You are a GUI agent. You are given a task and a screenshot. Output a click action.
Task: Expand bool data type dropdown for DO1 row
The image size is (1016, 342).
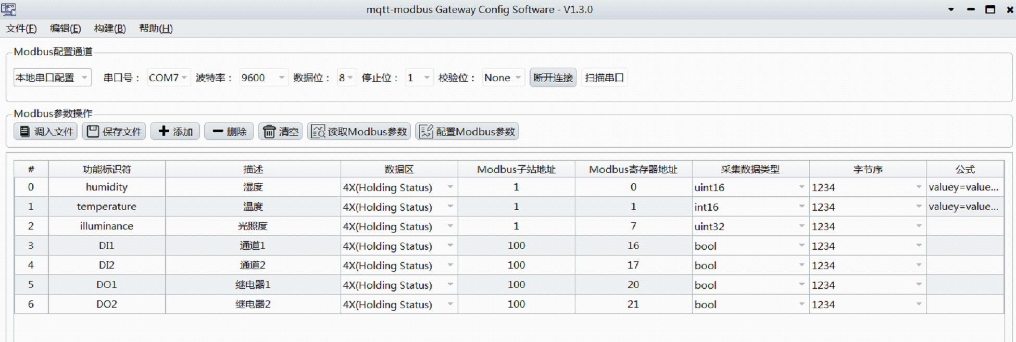[x=802, y=285]
